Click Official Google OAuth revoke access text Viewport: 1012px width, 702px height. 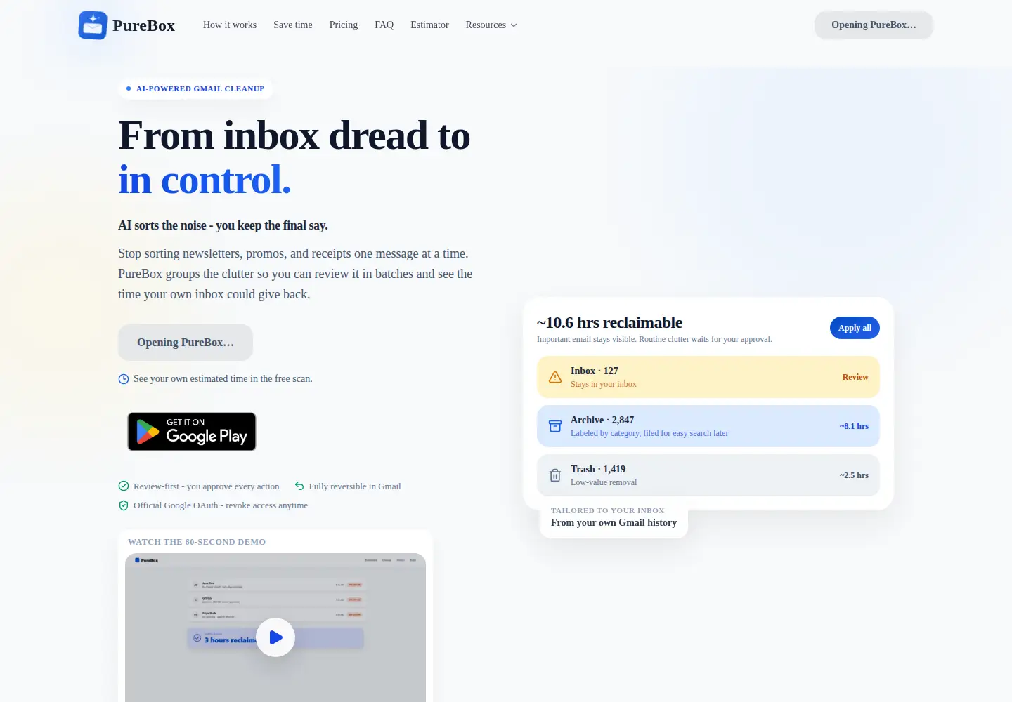coord(221,505)
